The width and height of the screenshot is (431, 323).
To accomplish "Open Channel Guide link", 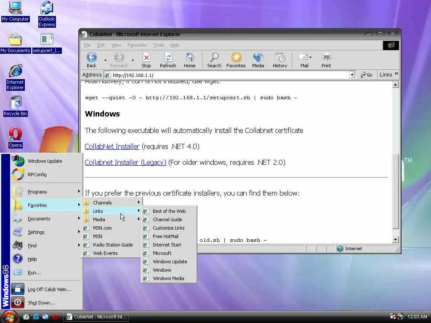I will coord(169,220).
